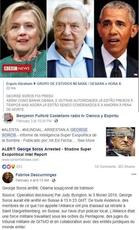Expand post text with See More
This screenshot has width=139, height=230.
pyautogui.click(x=86, y=140)
